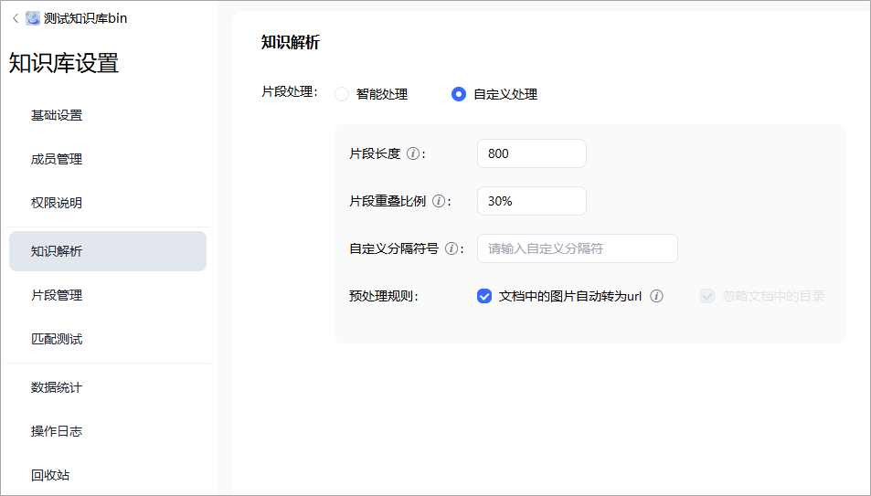
Task: Click the 片段处理: label
Action: [x=290, y=92]
